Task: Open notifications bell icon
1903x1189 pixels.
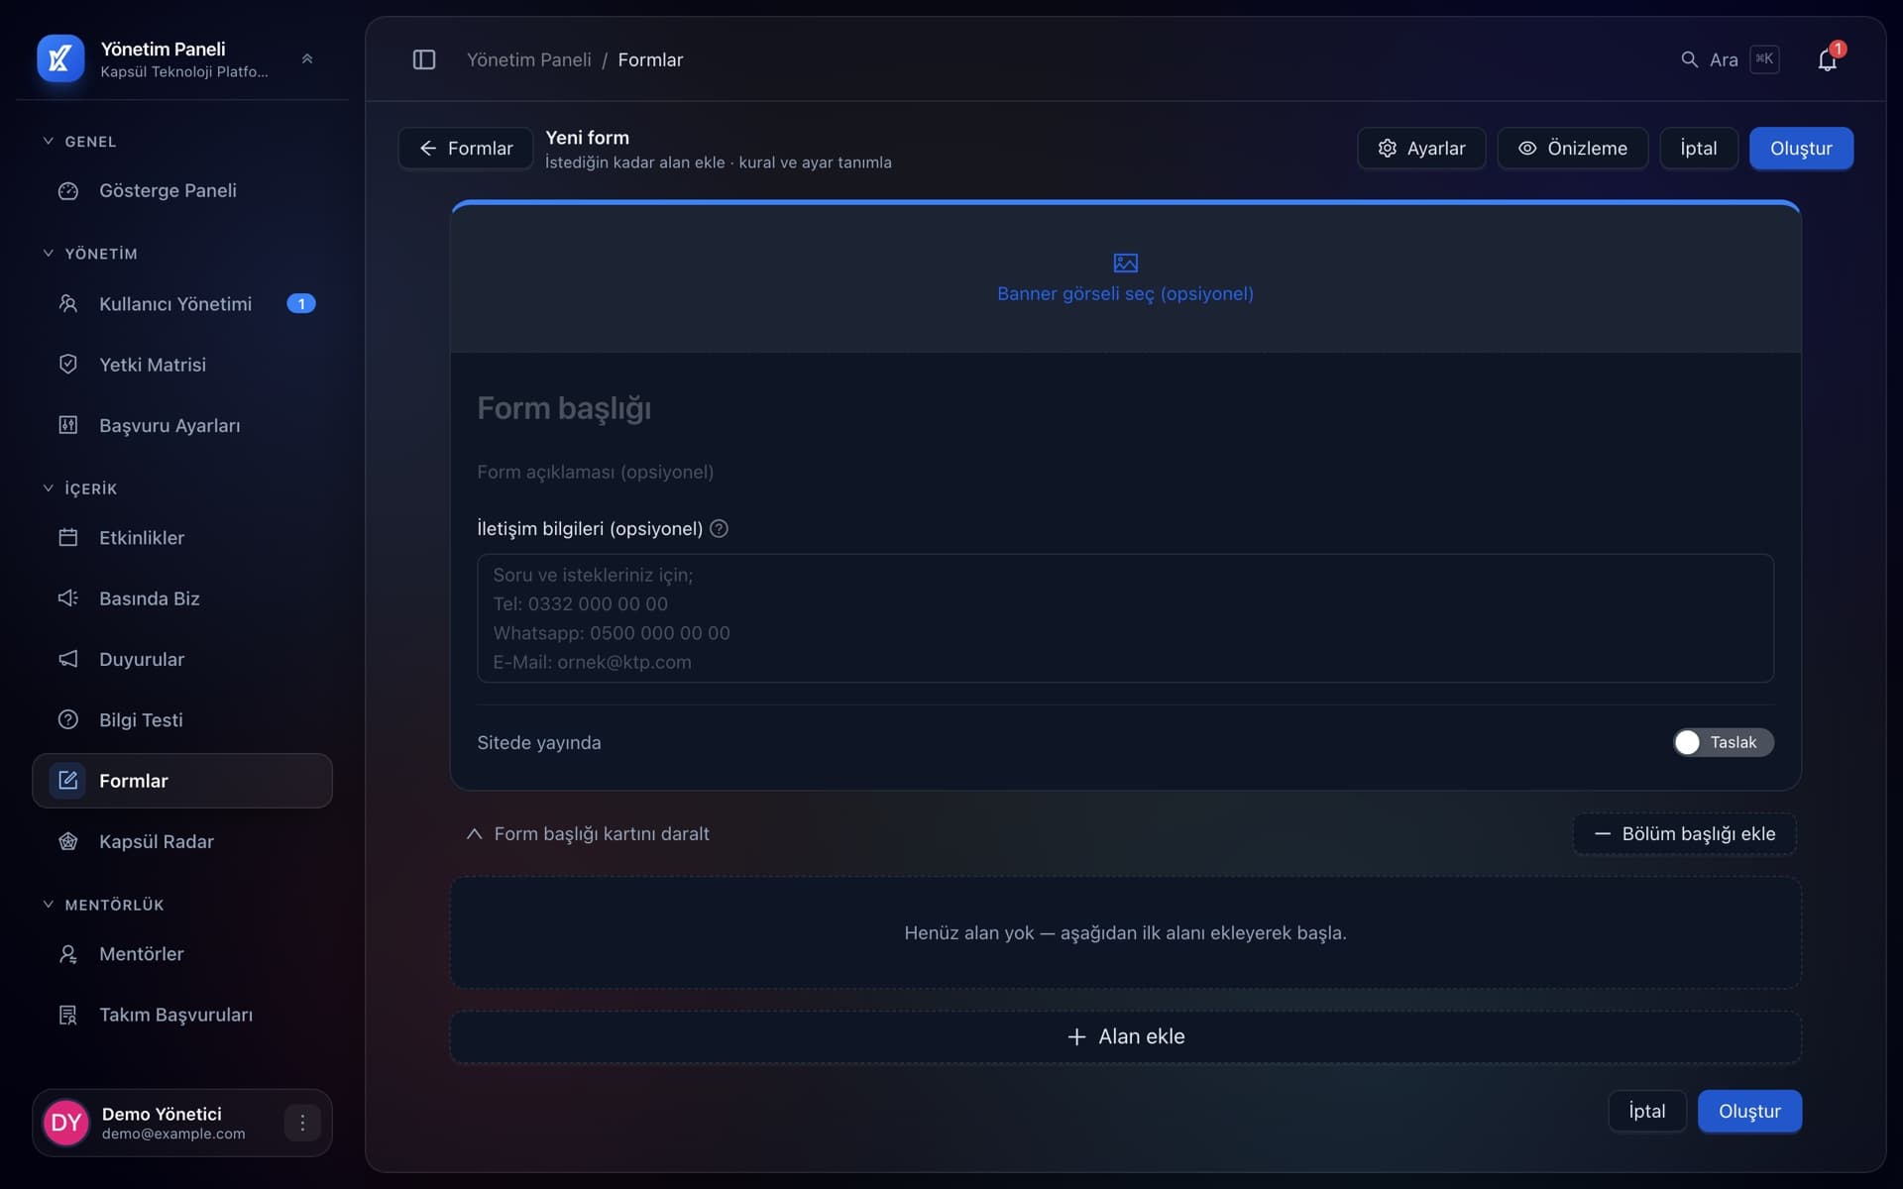Action: coord(1828,59)
